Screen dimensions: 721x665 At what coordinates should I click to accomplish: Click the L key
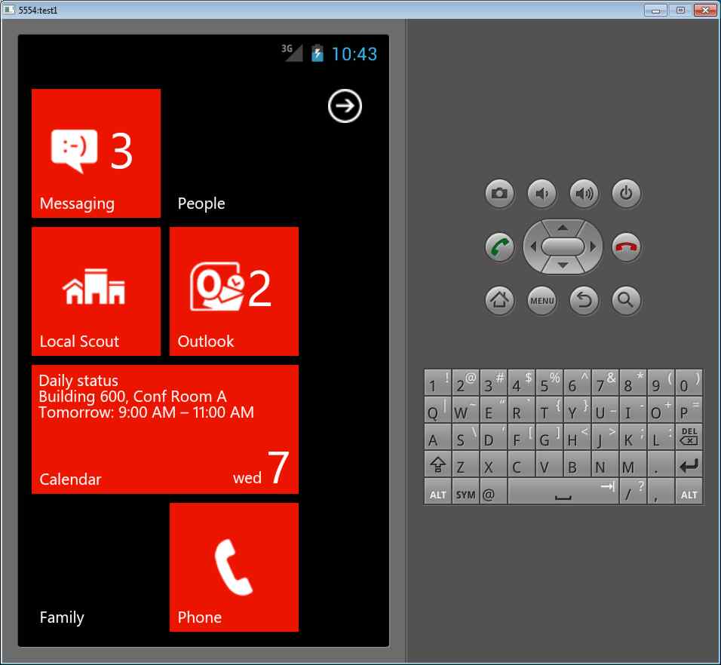(x=661, y=437)
